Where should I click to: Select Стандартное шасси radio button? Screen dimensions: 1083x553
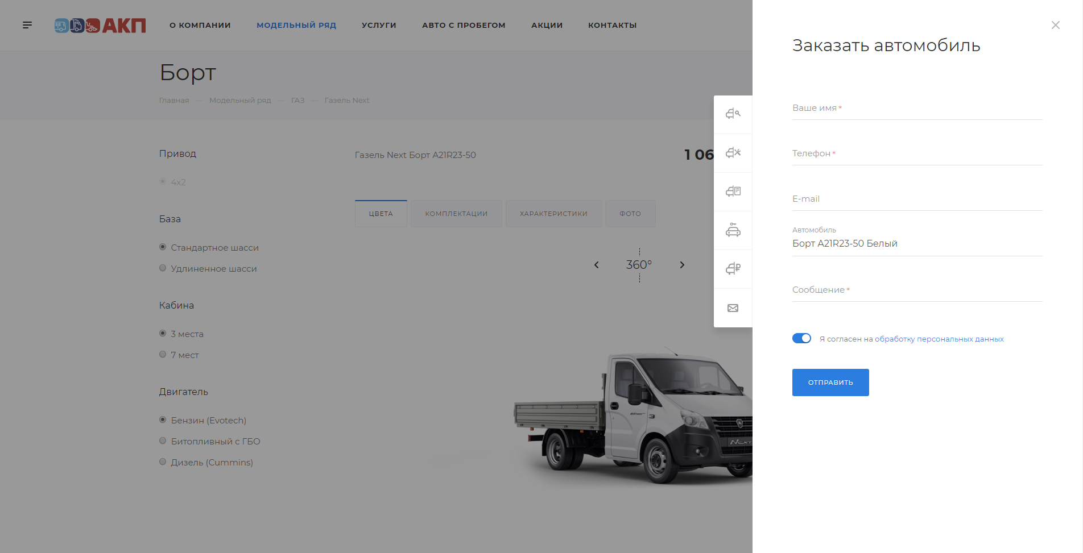tap(163, 247)
